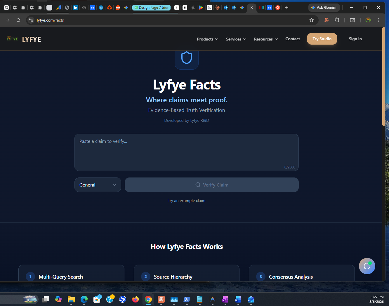Switch to the Apple tab
The width and height of the screenshot is (389, 306).
pos(193,8)
